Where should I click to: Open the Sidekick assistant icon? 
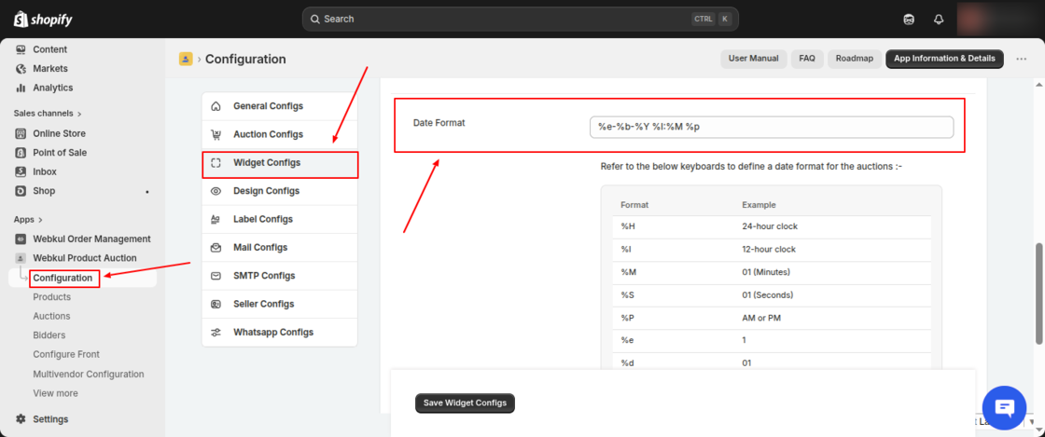tap(909, 20)
